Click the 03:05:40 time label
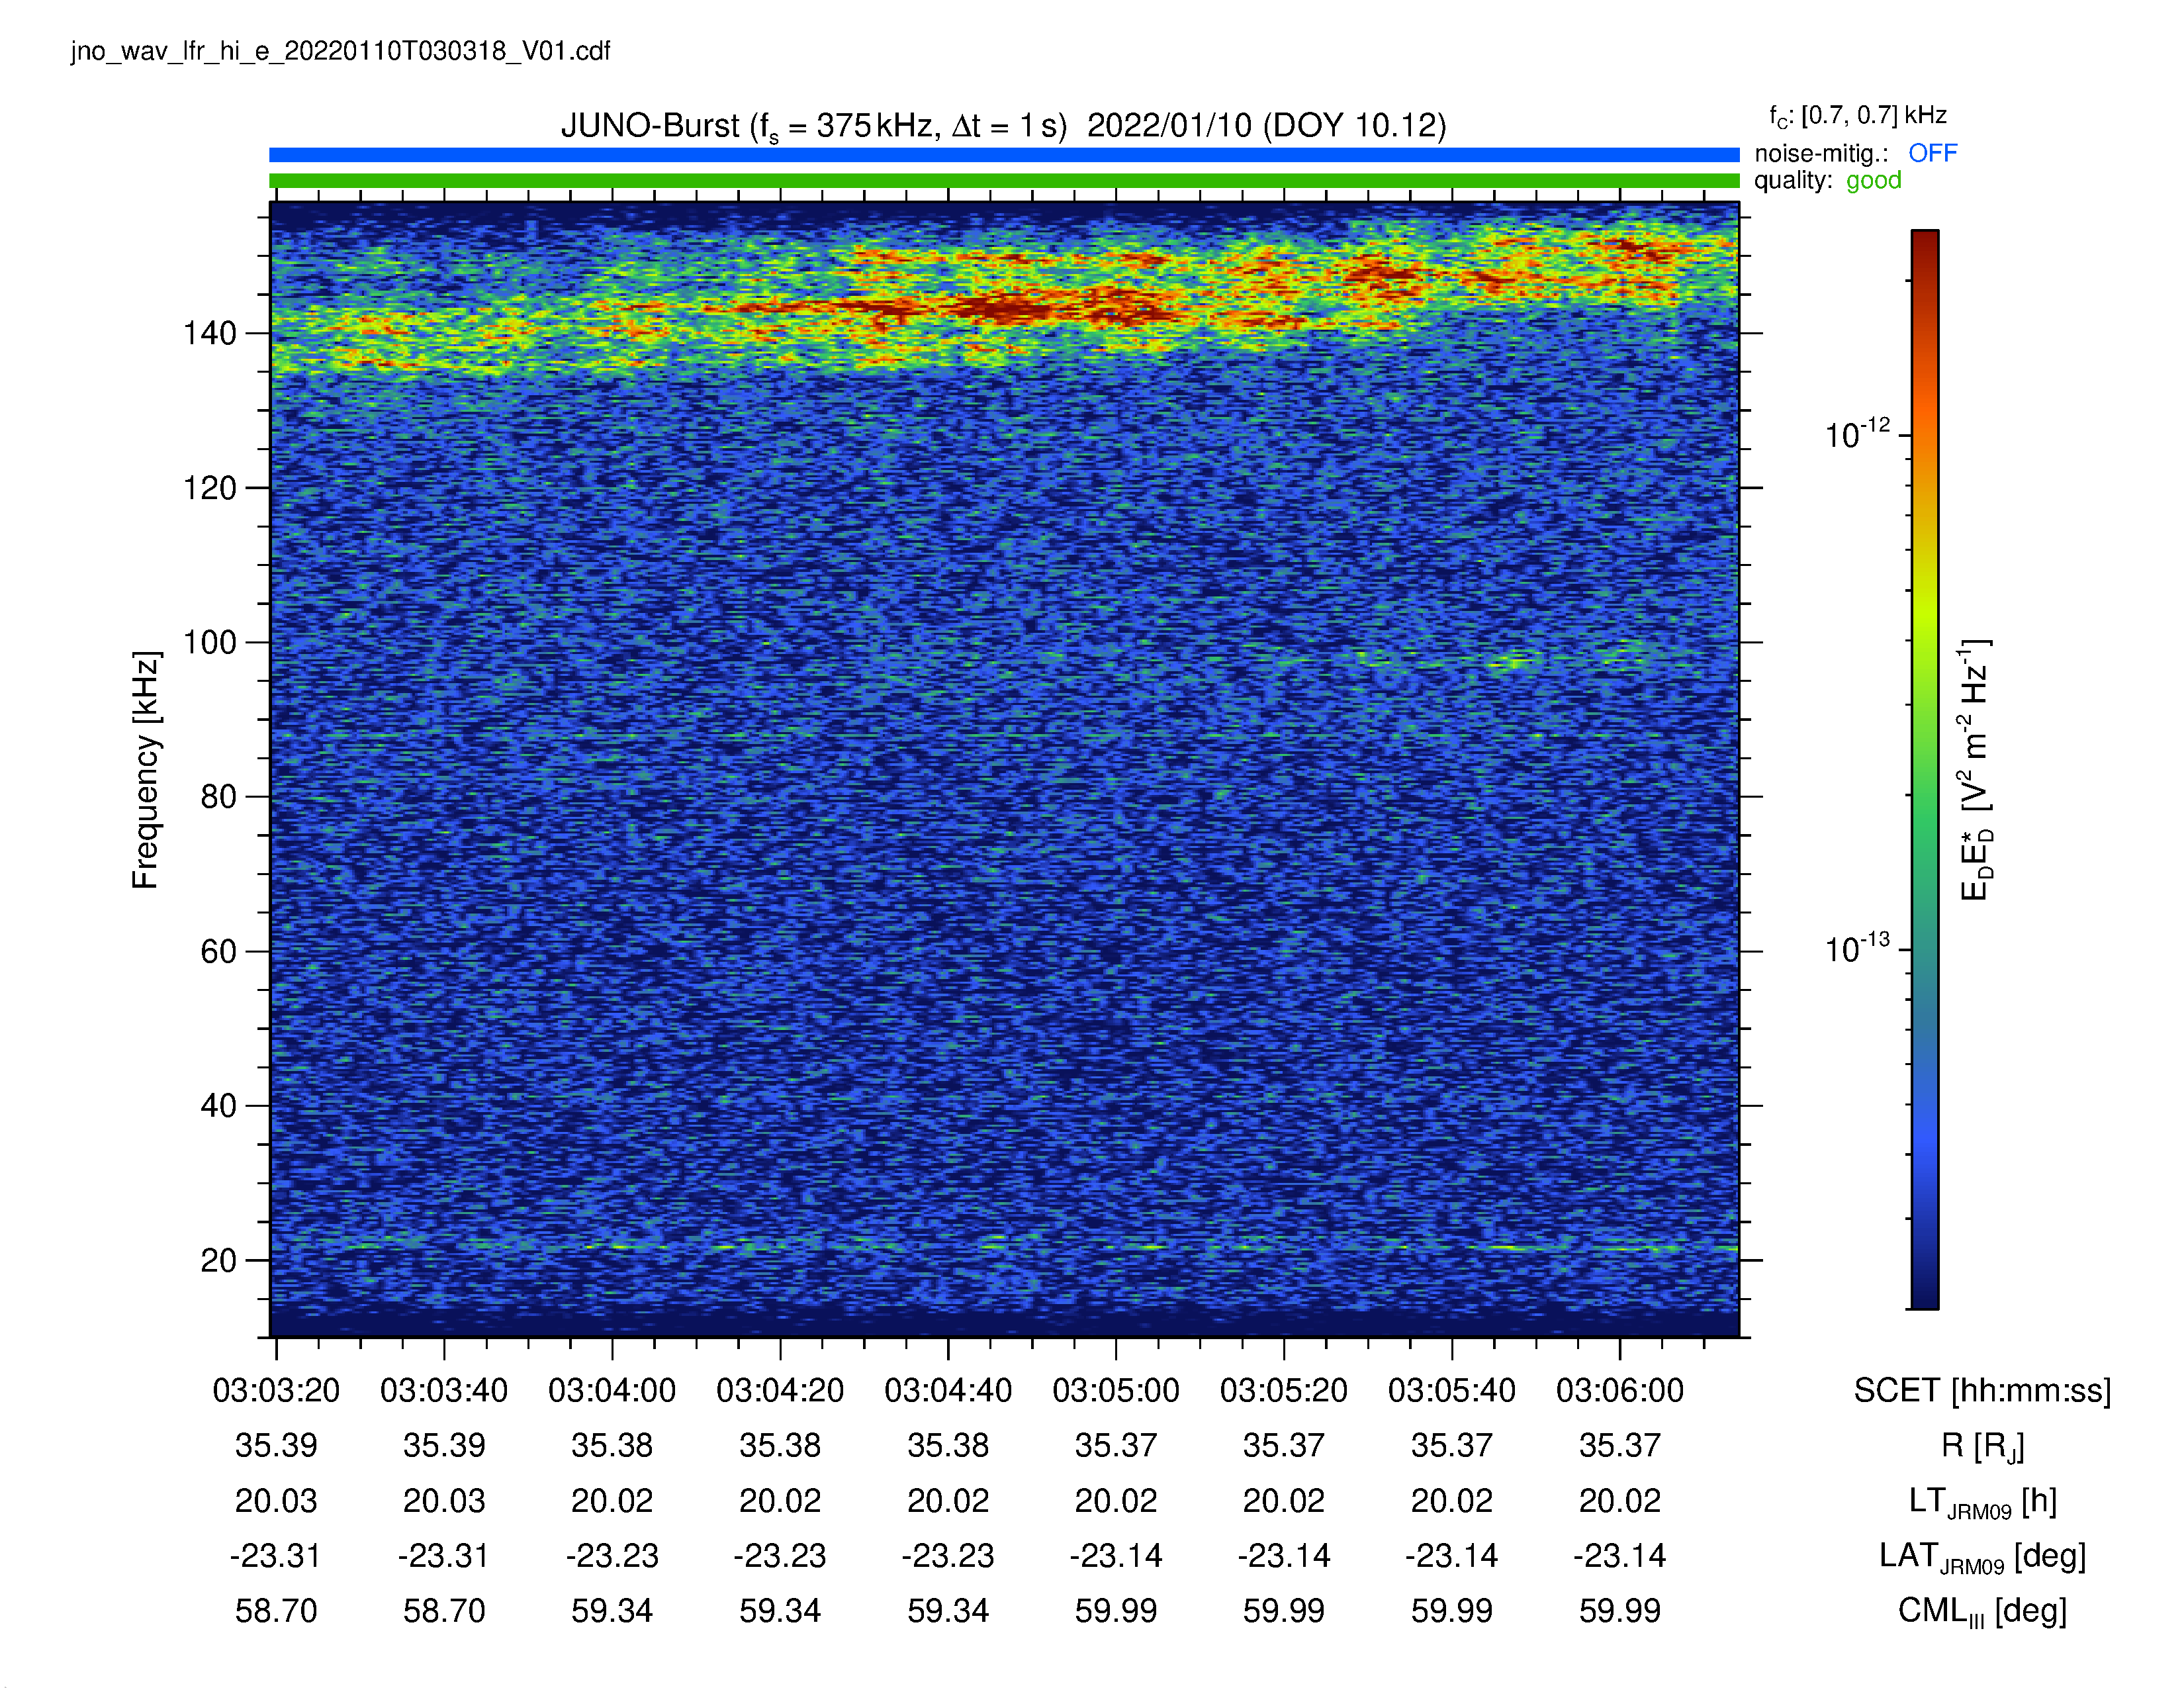 point(1452,1390)
